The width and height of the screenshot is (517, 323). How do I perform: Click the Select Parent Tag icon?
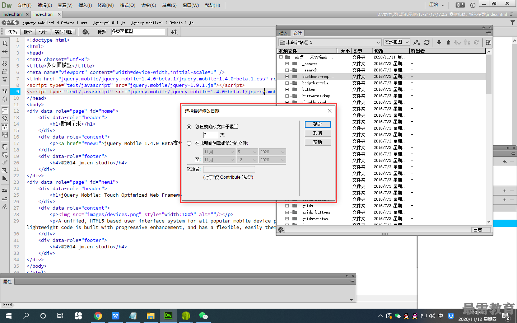click(x=5, y=91)
